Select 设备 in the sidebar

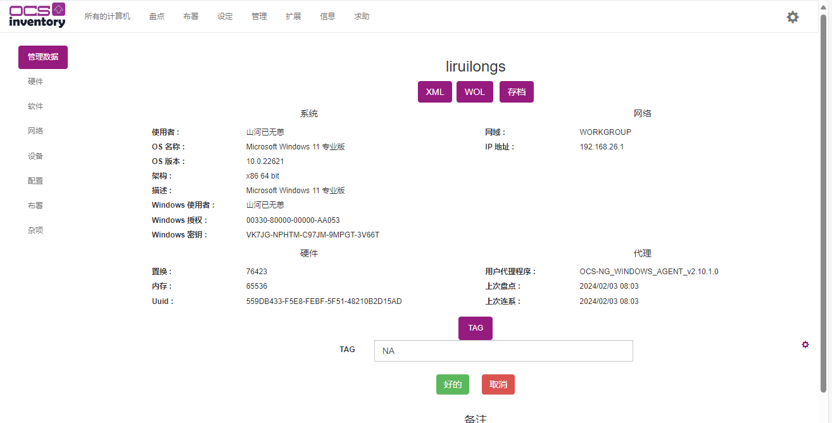pos(35,156)
